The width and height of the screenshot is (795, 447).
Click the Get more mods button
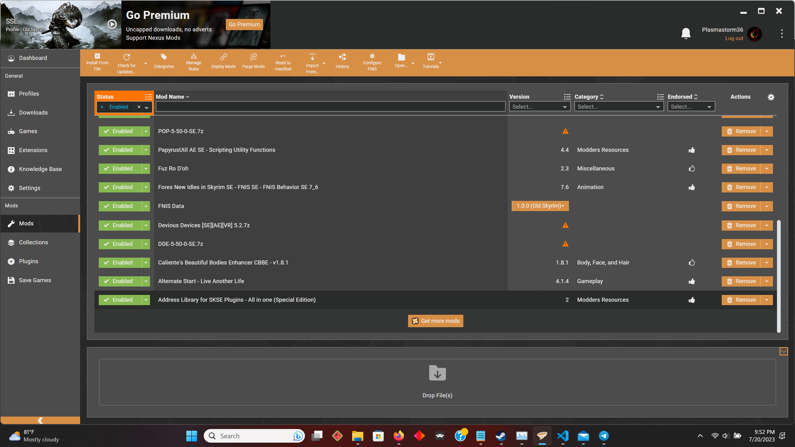(x=435, y=321)
